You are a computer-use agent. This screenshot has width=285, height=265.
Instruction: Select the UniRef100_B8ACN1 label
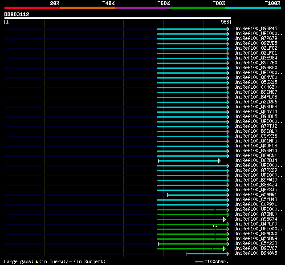point(256,156)
